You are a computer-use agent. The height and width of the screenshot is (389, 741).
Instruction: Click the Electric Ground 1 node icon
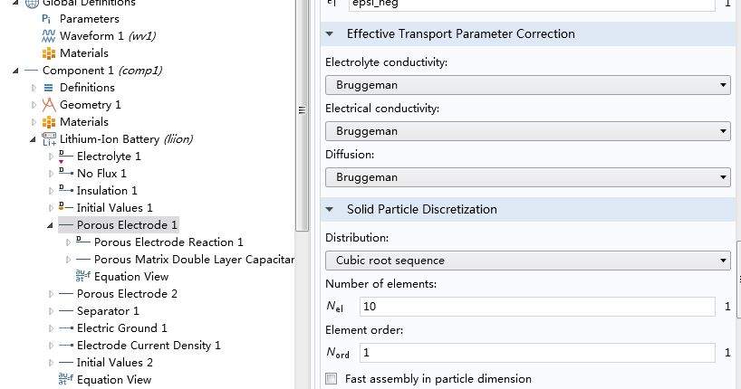65,328
